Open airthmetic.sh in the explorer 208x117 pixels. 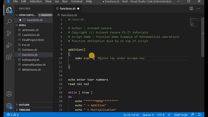(30, 30)
